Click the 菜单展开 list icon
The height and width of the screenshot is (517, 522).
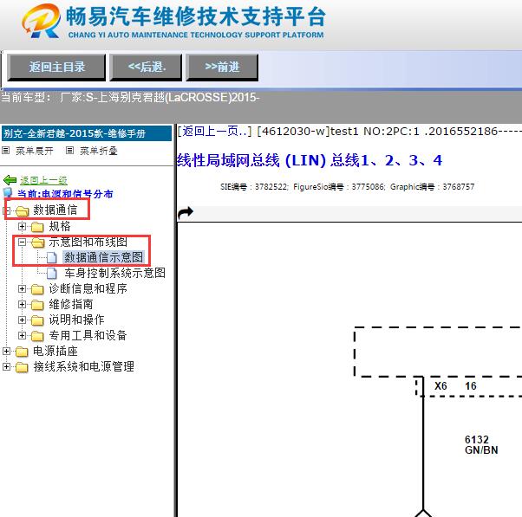[5, 151]
